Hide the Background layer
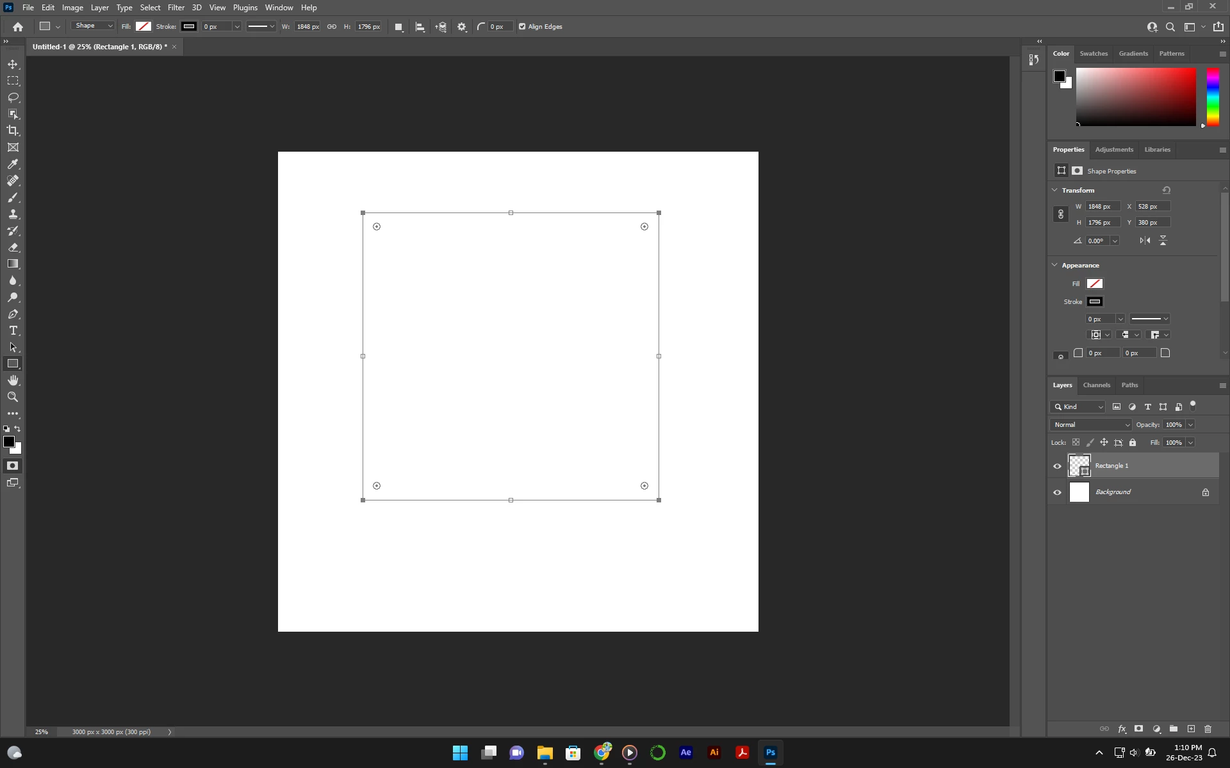Image resolution: width=1230 pixels, height=768 pixels. pyautogui.click(x=1057, y=492)
